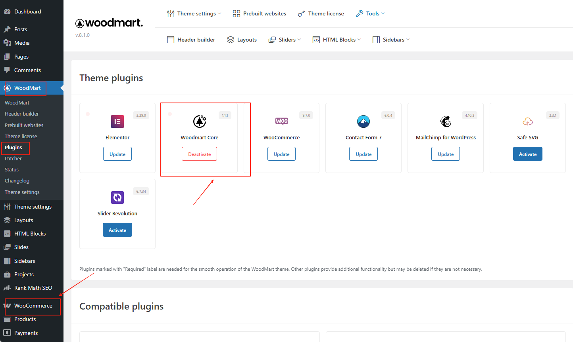Expand the Tools dropdown menu

371,13
